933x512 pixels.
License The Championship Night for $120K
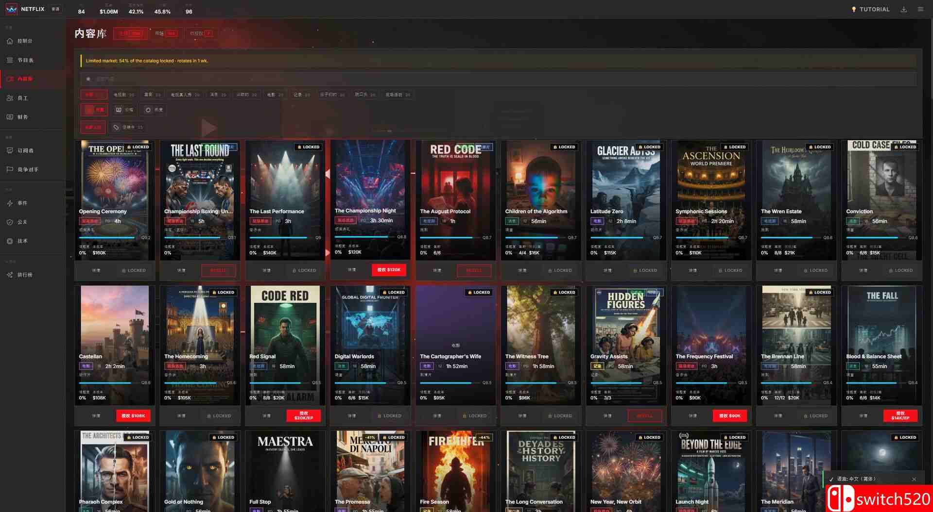point(389,270)
